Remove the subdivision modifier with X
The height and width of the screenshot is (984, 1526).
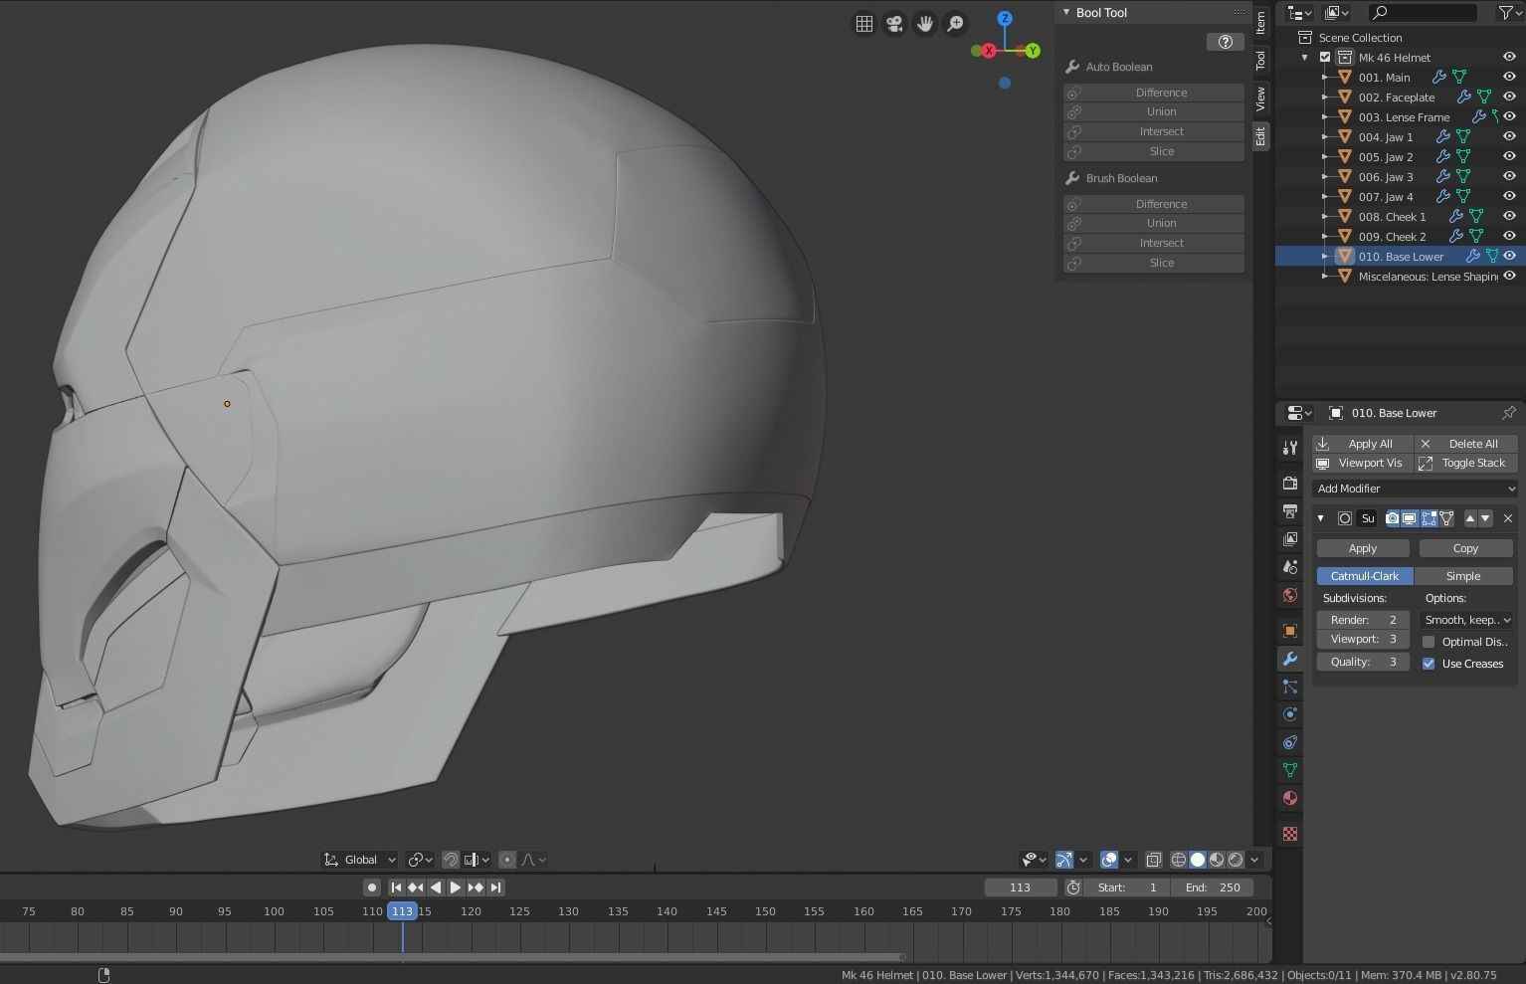1508,518
